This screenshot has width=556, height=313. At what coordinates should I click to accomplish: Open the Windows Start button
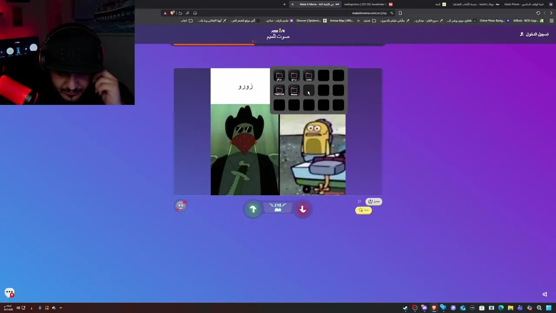tap(549, 308)
